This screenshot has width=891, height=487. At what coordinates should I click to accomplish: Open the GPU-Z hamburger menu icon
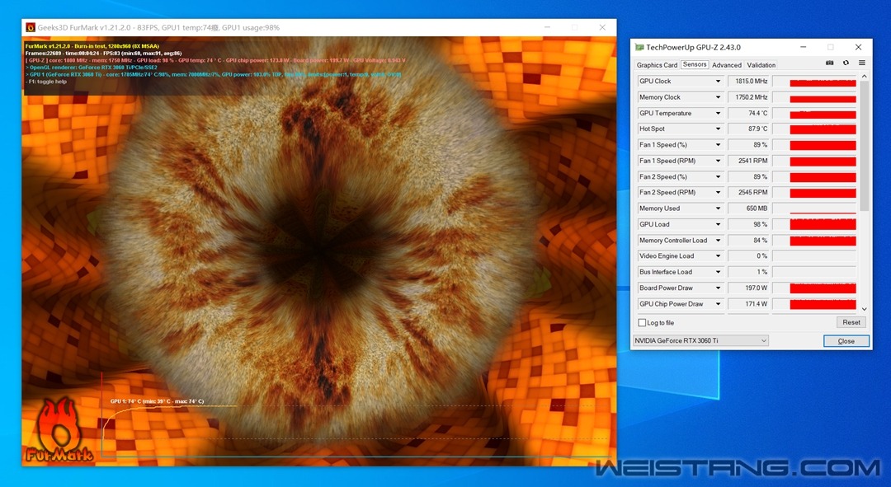click(862, 63)
